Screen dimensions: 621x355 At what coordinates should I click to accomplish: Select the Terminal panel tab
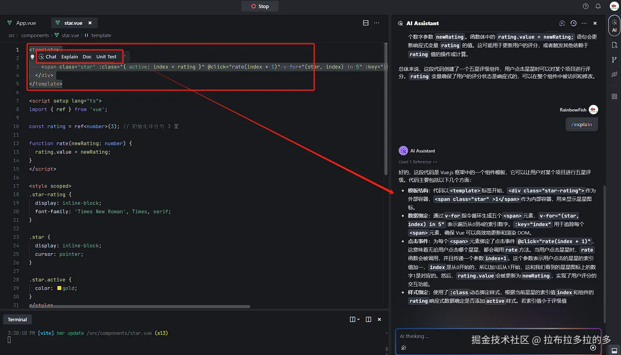pos(17,319)
